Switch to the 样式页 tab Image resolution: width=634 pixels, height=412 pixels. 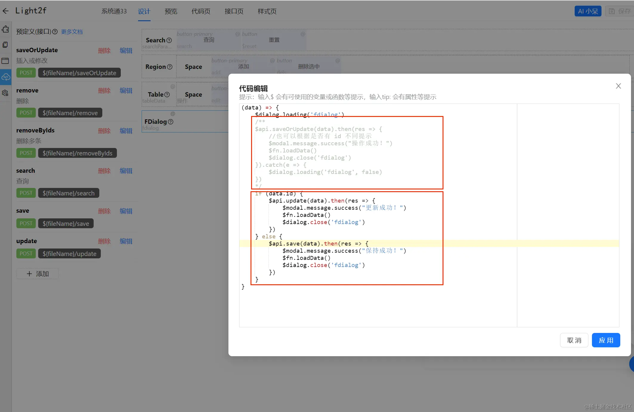click(267, 11)
